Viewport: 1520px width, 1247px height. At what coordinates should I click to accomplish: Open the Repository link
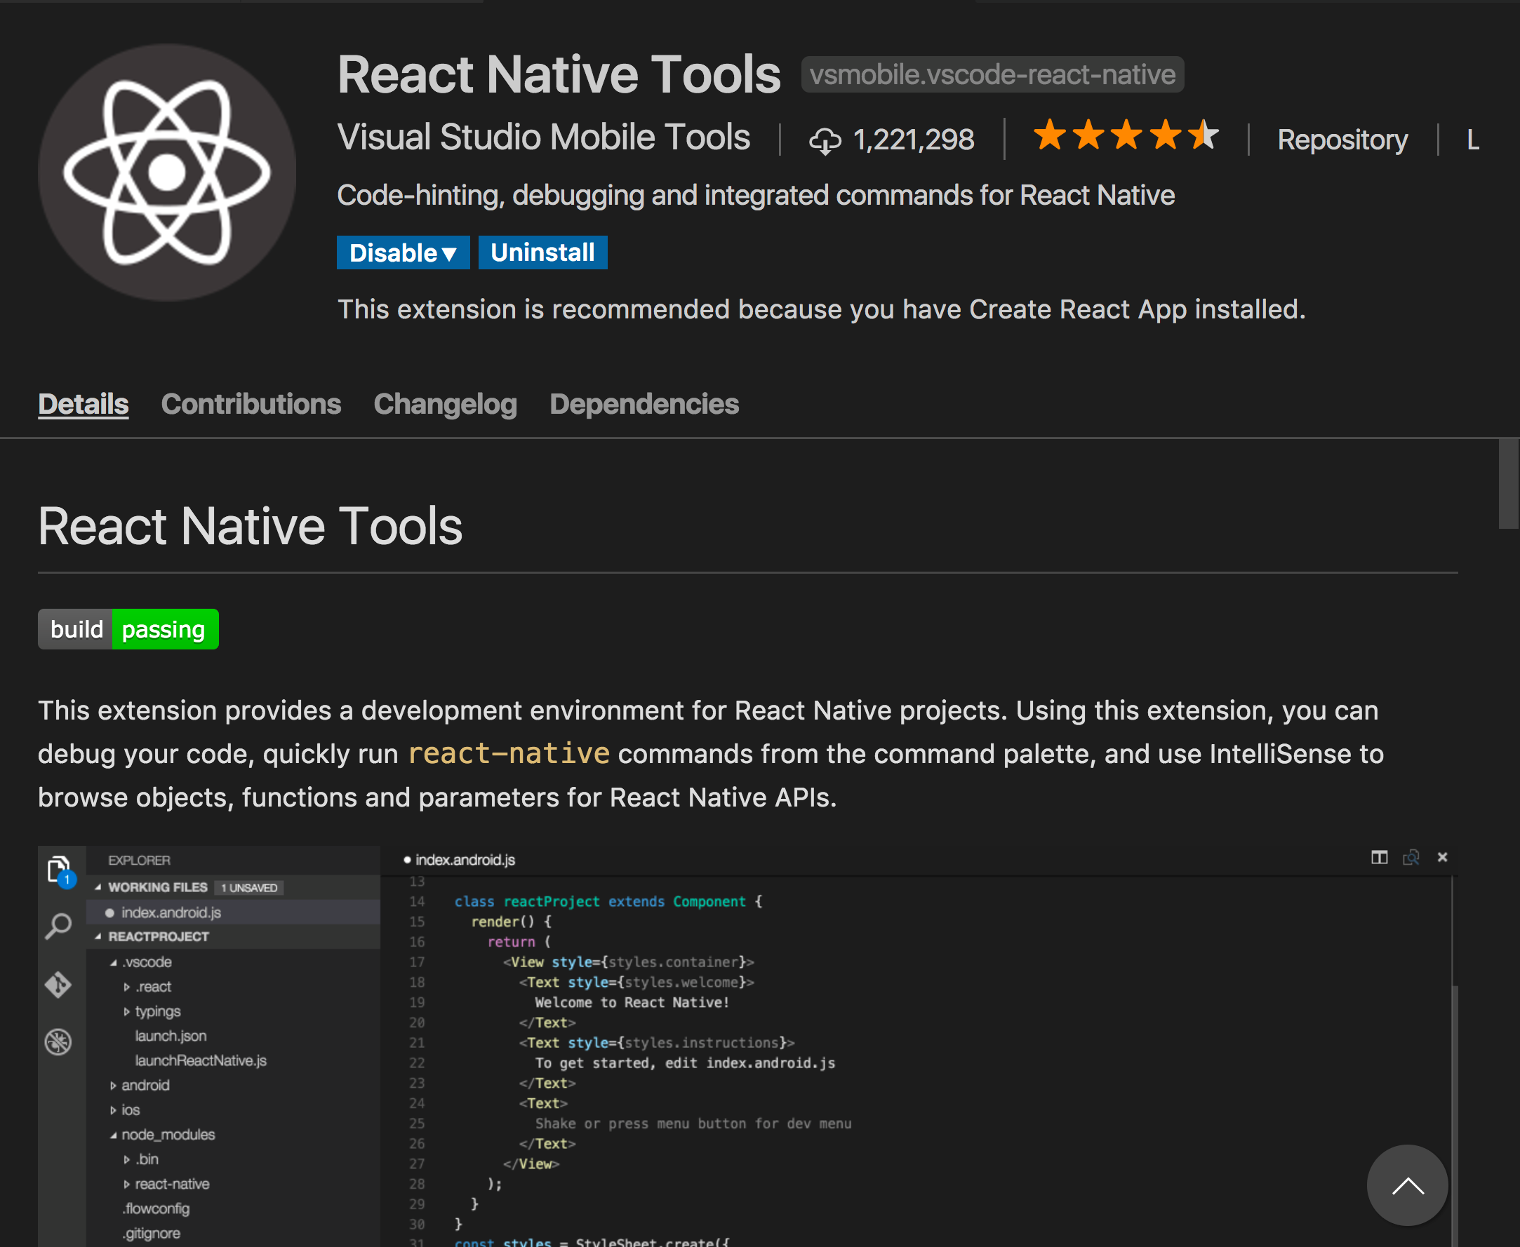[1342, 140]
